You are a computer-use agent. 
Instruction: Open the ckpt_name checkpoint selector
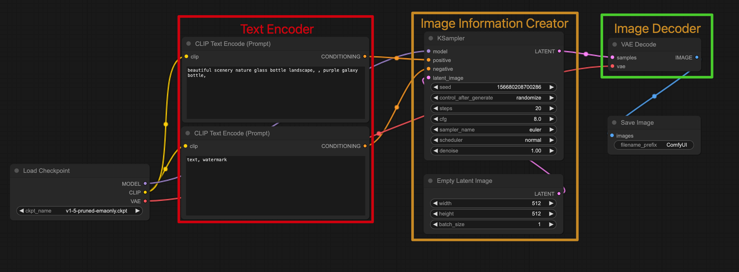[x=80, y=211]
